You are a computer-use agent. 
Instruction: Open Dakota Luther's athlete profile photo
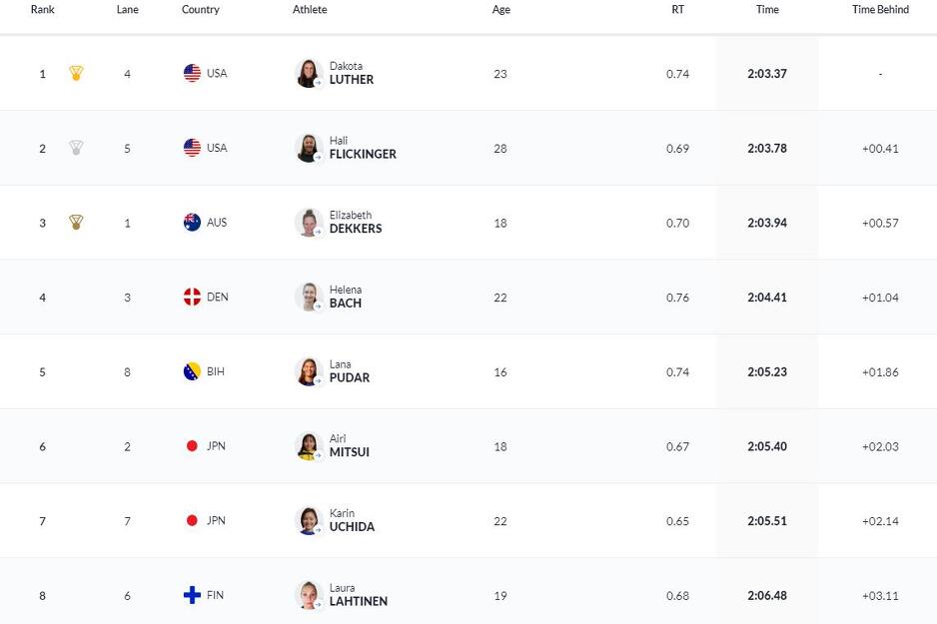tap(309, 74)
